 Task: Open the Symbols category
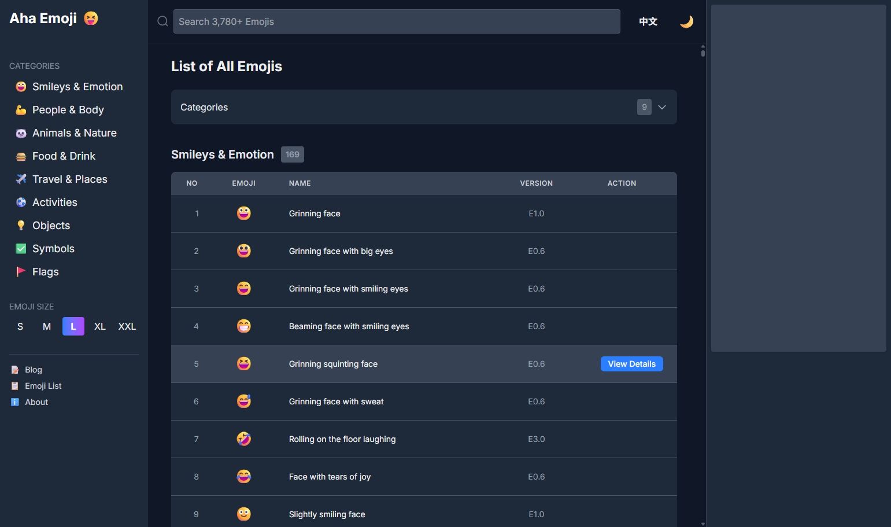[53, 249]
